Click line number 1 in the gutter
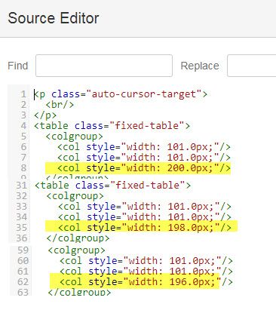The width and height of the screenshot is (276, 310). 23,94
